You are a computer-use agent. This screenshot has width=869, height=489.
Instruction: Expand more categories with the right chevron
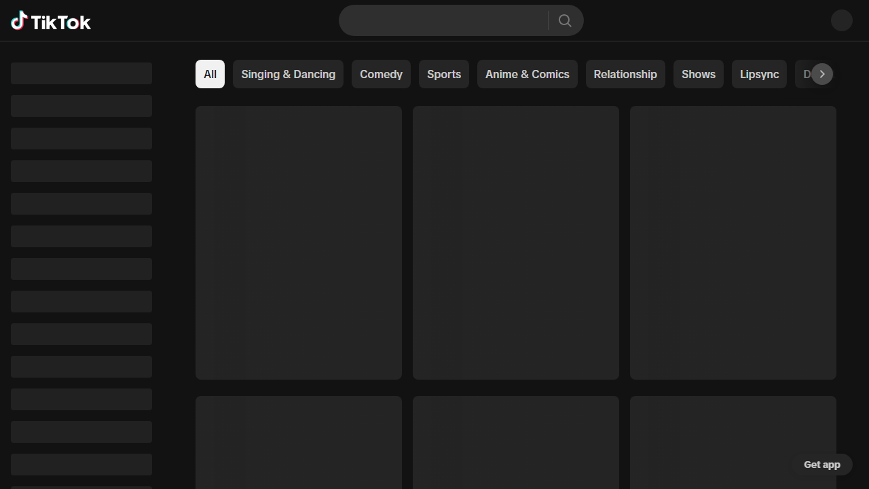(x=821, y=74)
